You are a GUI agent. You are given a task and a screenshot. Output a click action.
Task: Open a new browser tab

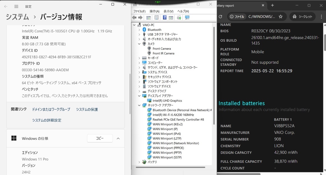(x=272, y=5)
